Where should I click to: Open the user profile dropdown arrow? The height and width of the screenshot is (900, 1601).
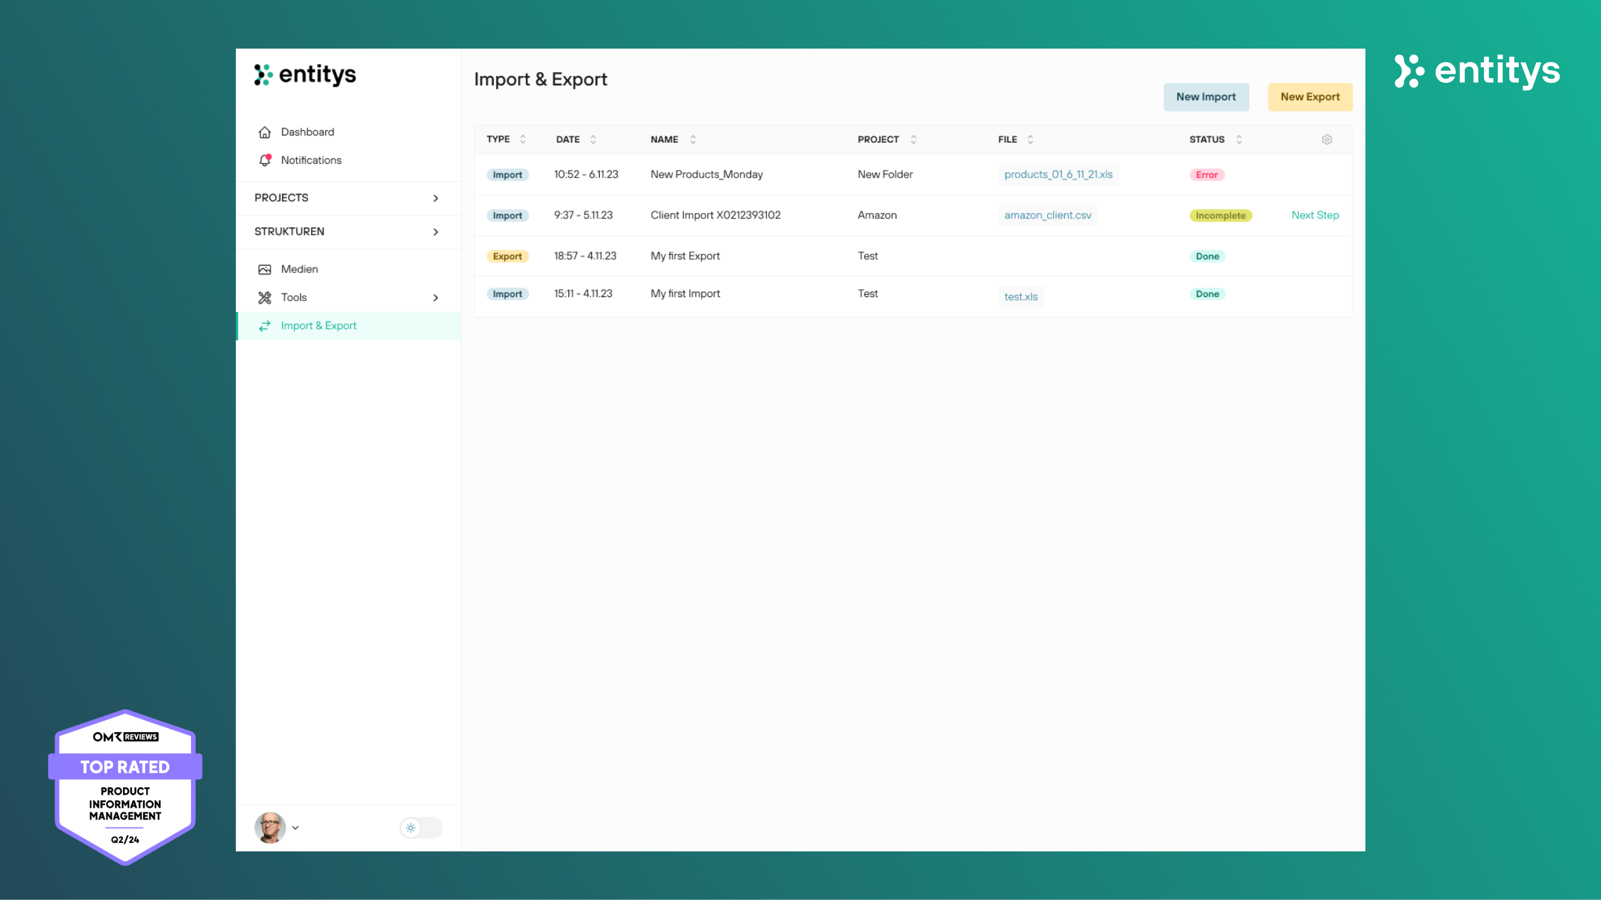[296, 827]
